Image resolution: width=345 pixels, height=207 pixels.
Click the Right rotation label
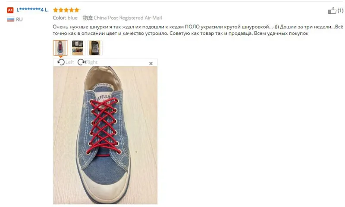point(91,62)
